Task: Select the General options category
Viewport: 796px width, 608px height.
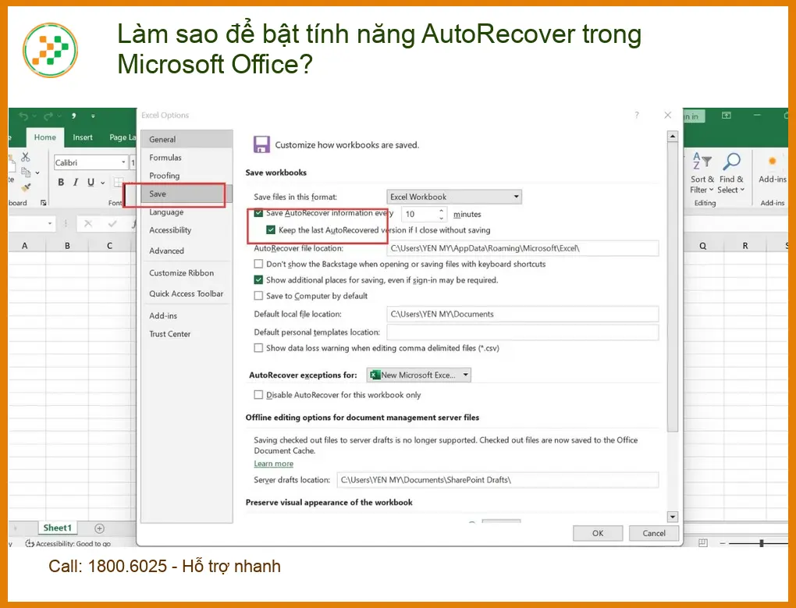Action: tap(187, 139)
